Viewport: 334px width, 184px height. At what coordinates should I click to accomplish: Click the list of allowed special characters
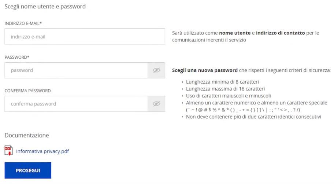point(243,110)
